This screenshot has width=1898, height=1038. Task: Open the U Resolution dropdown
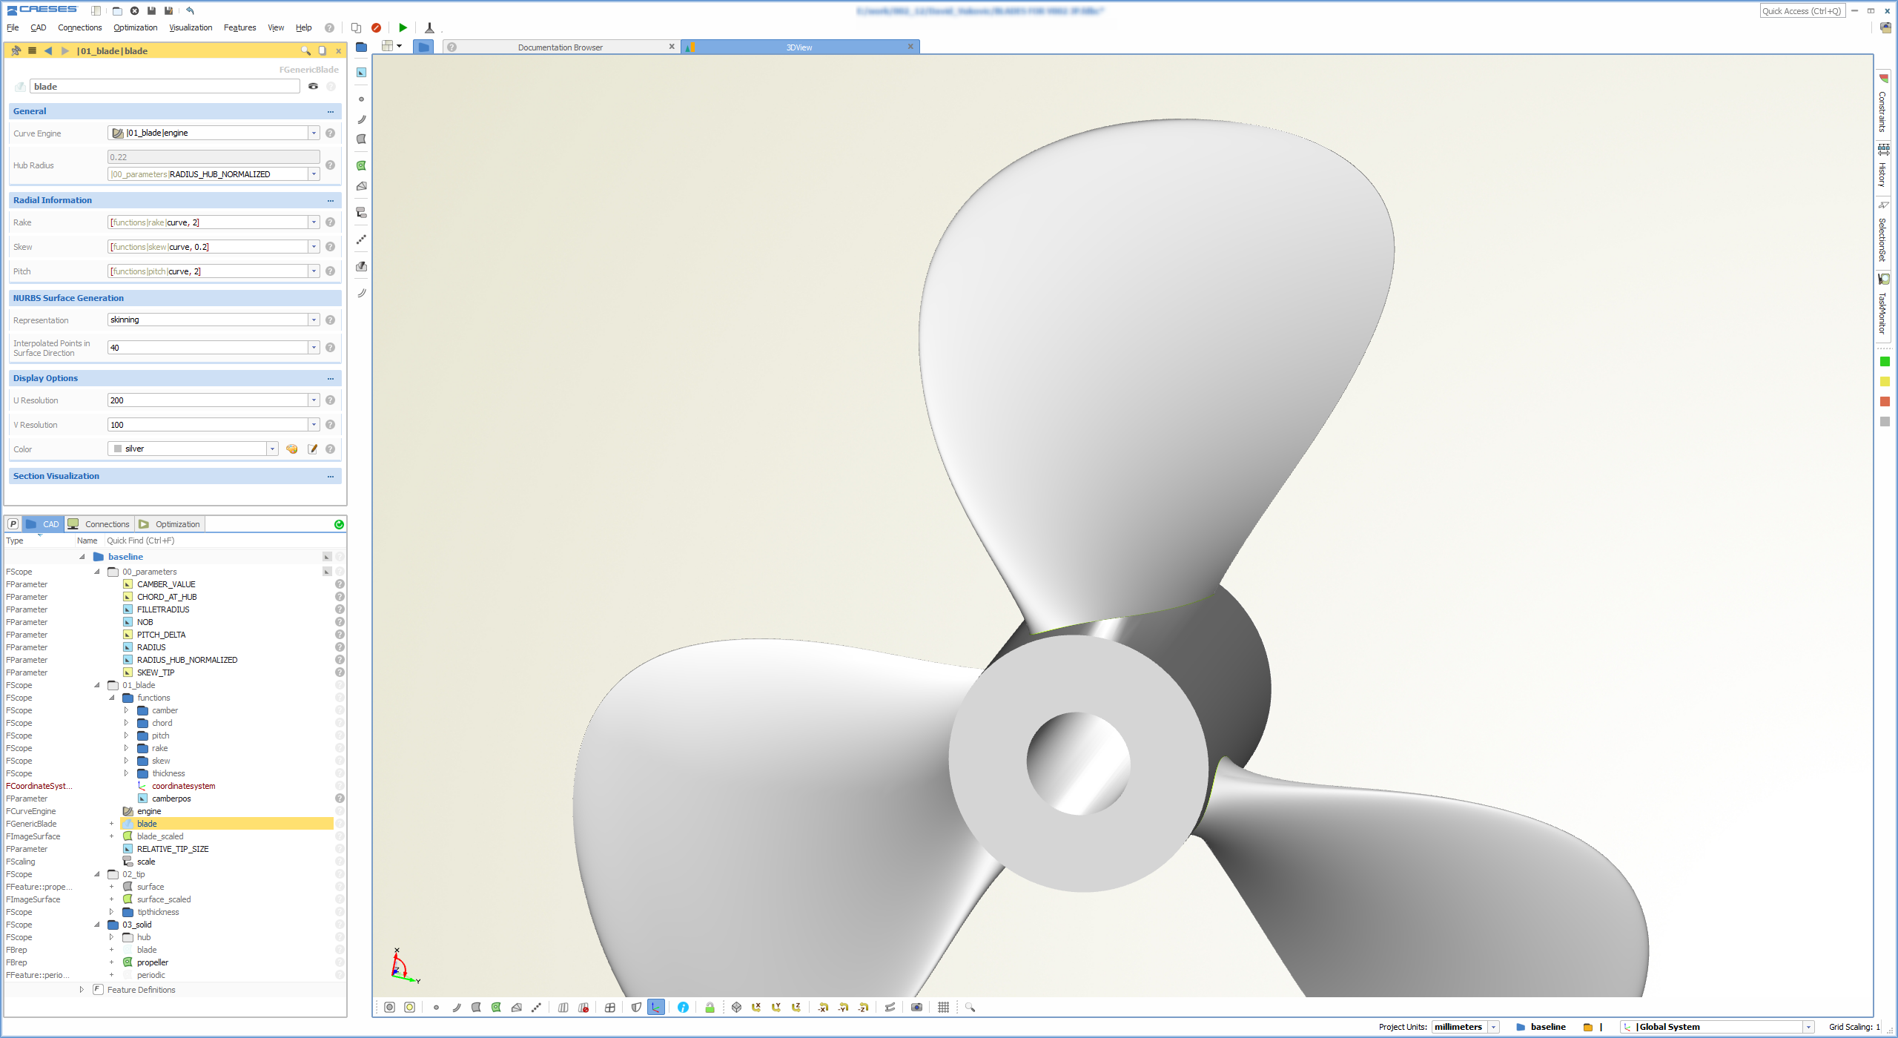(314, 400)
